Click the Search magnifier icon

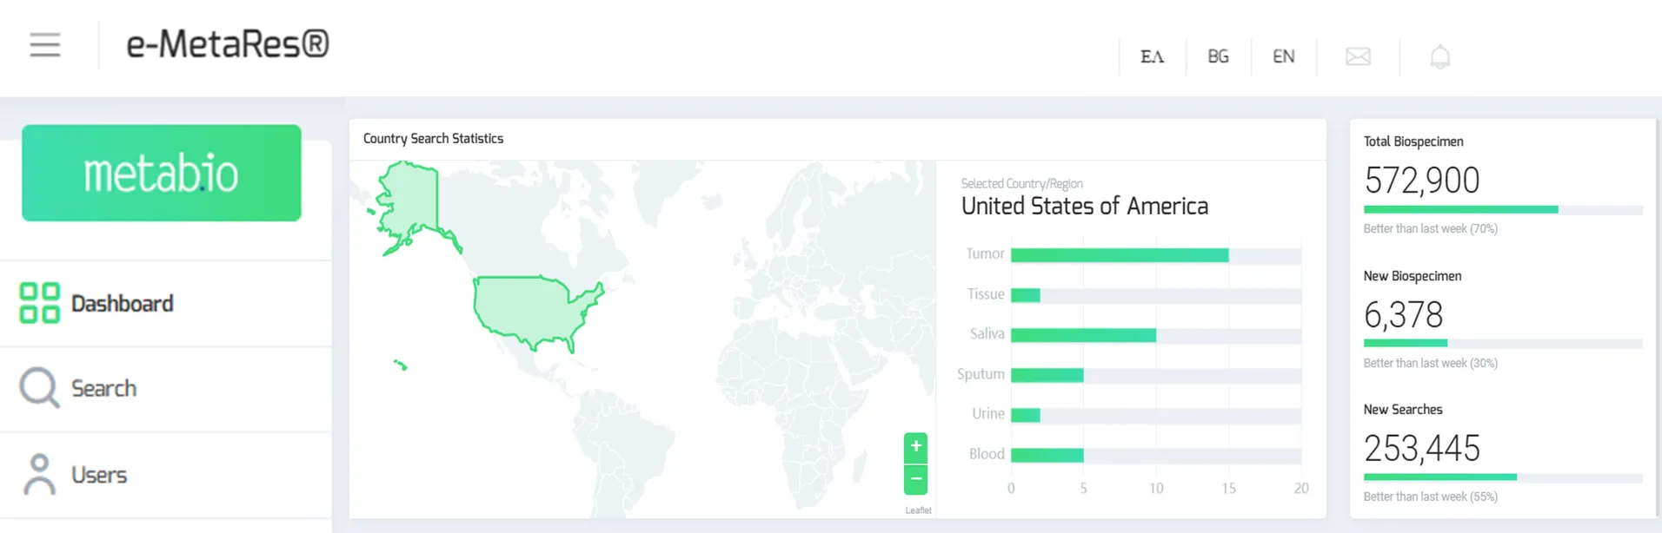coord(39,387)
